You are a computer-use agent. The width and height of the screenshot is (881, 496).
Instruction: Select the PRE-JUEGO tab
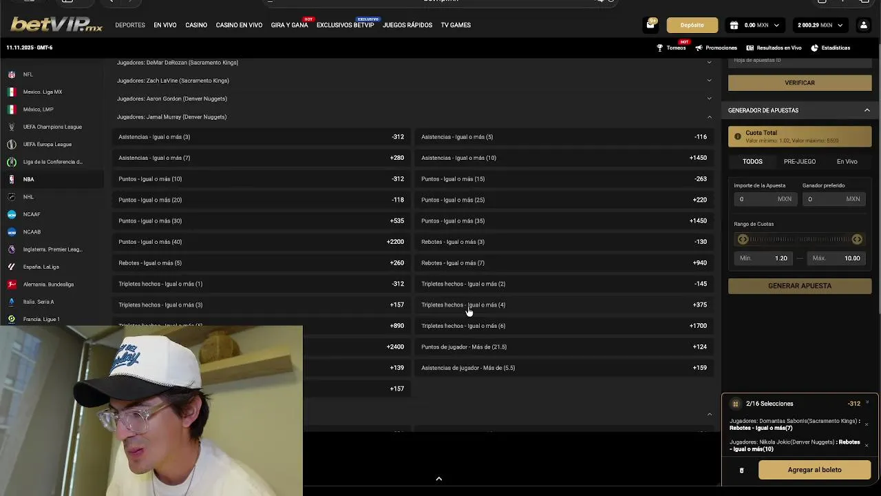[800, 161]
